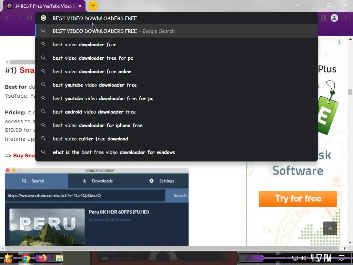Pick suggestion 'best video downloader free online'
The image size is (353, 265).
pos(176,71)
